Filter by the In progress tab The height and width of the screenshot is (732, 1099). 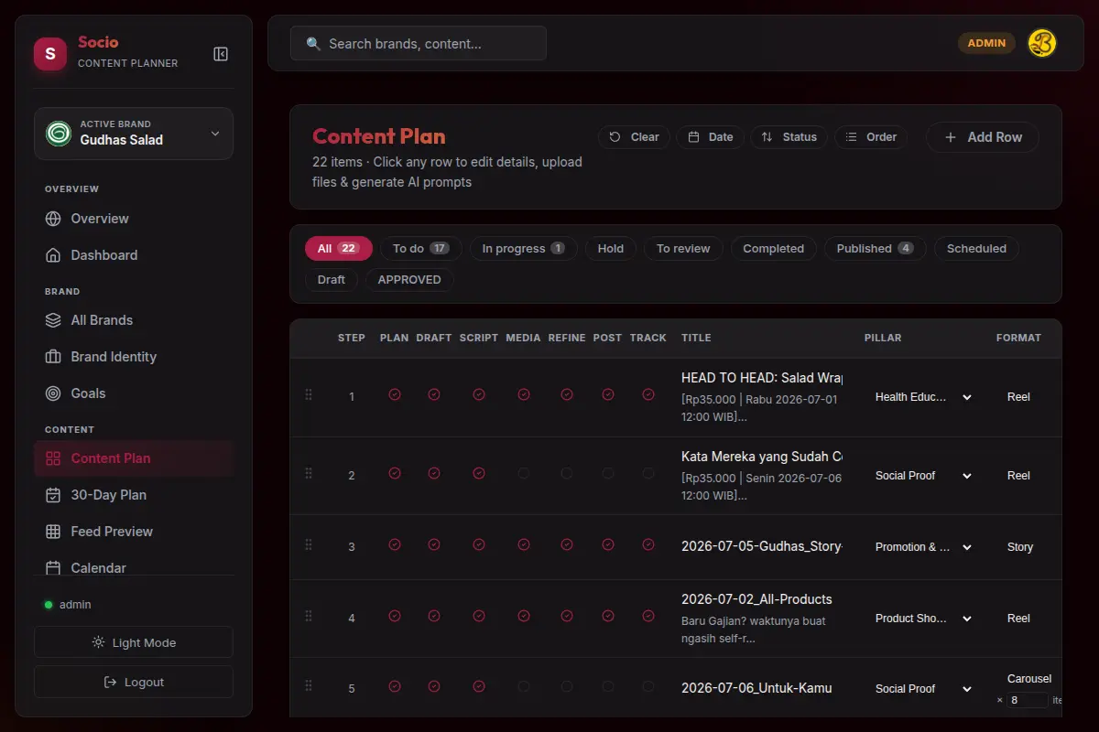click(524, 249)
